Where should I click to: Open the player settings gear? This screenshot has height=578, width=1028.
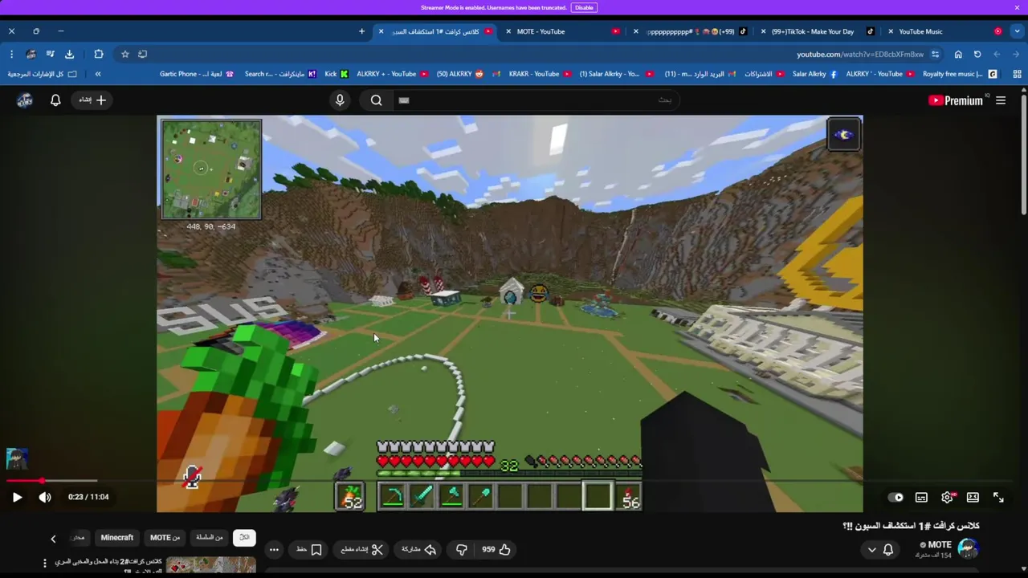click(948, 497)
